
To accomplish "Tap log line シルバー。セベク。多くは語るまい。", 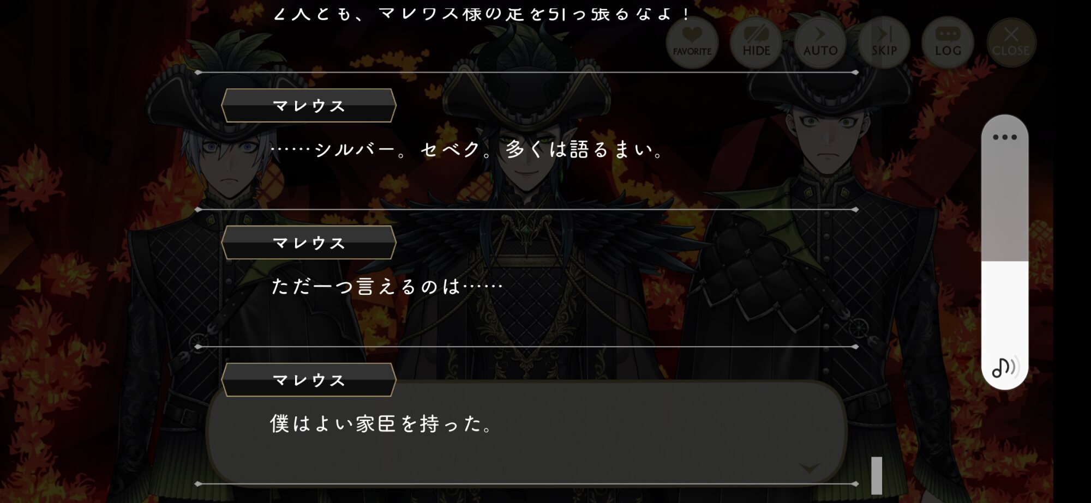I will click(466, 149).
